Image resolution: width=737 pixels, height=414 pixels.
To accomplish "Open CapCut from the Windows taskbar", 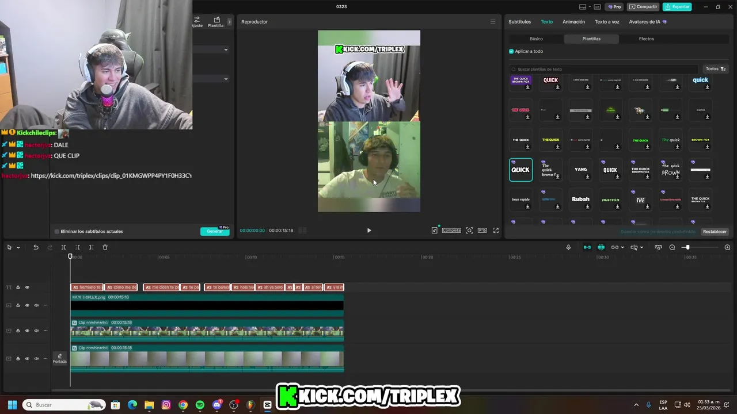I will [x=267, y=405].
